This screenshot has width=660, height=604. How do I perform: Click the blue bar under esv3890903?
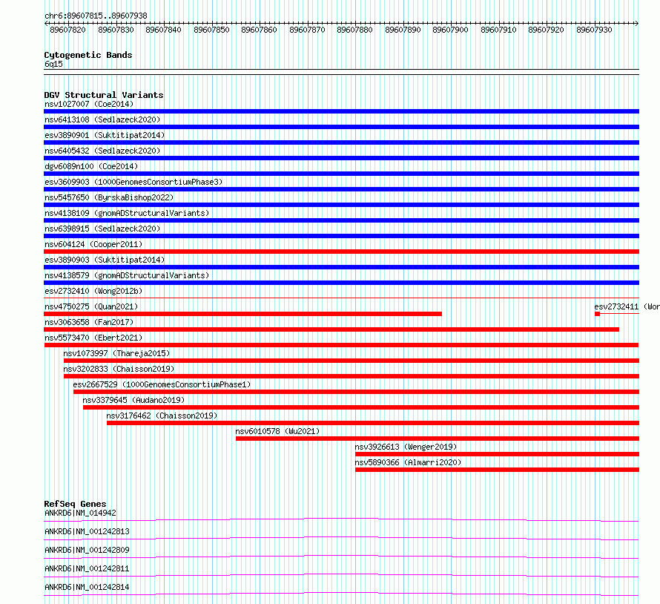341,267
